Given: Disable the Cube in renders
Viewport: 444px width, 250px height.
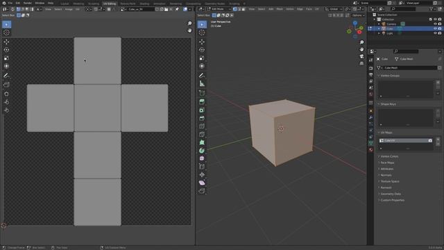Looking at the screenshot, I should tap(440, 28).
